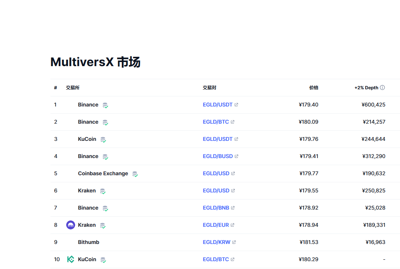400x269 pixels.
Task: Click the depth value ¥25,028
Action: [375, 208]
